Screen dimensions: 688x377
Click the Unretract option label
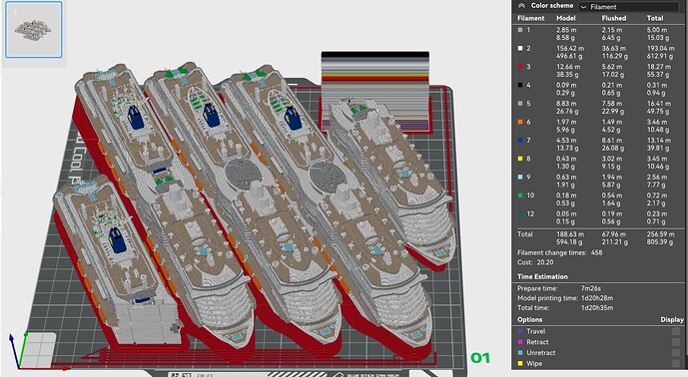click(541, 353)
